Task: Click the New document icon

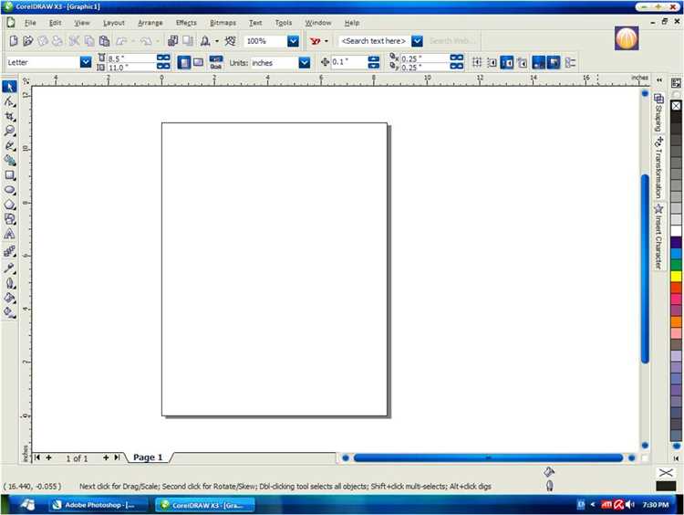Action: click(x=13, y=41)
